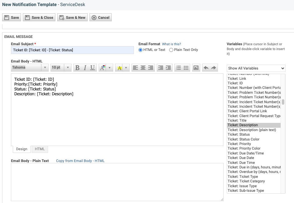
Task: Undo the last edit in editor
Action: click(206, 68)
